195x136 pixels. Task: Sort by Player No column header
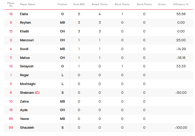coord(11,5)
